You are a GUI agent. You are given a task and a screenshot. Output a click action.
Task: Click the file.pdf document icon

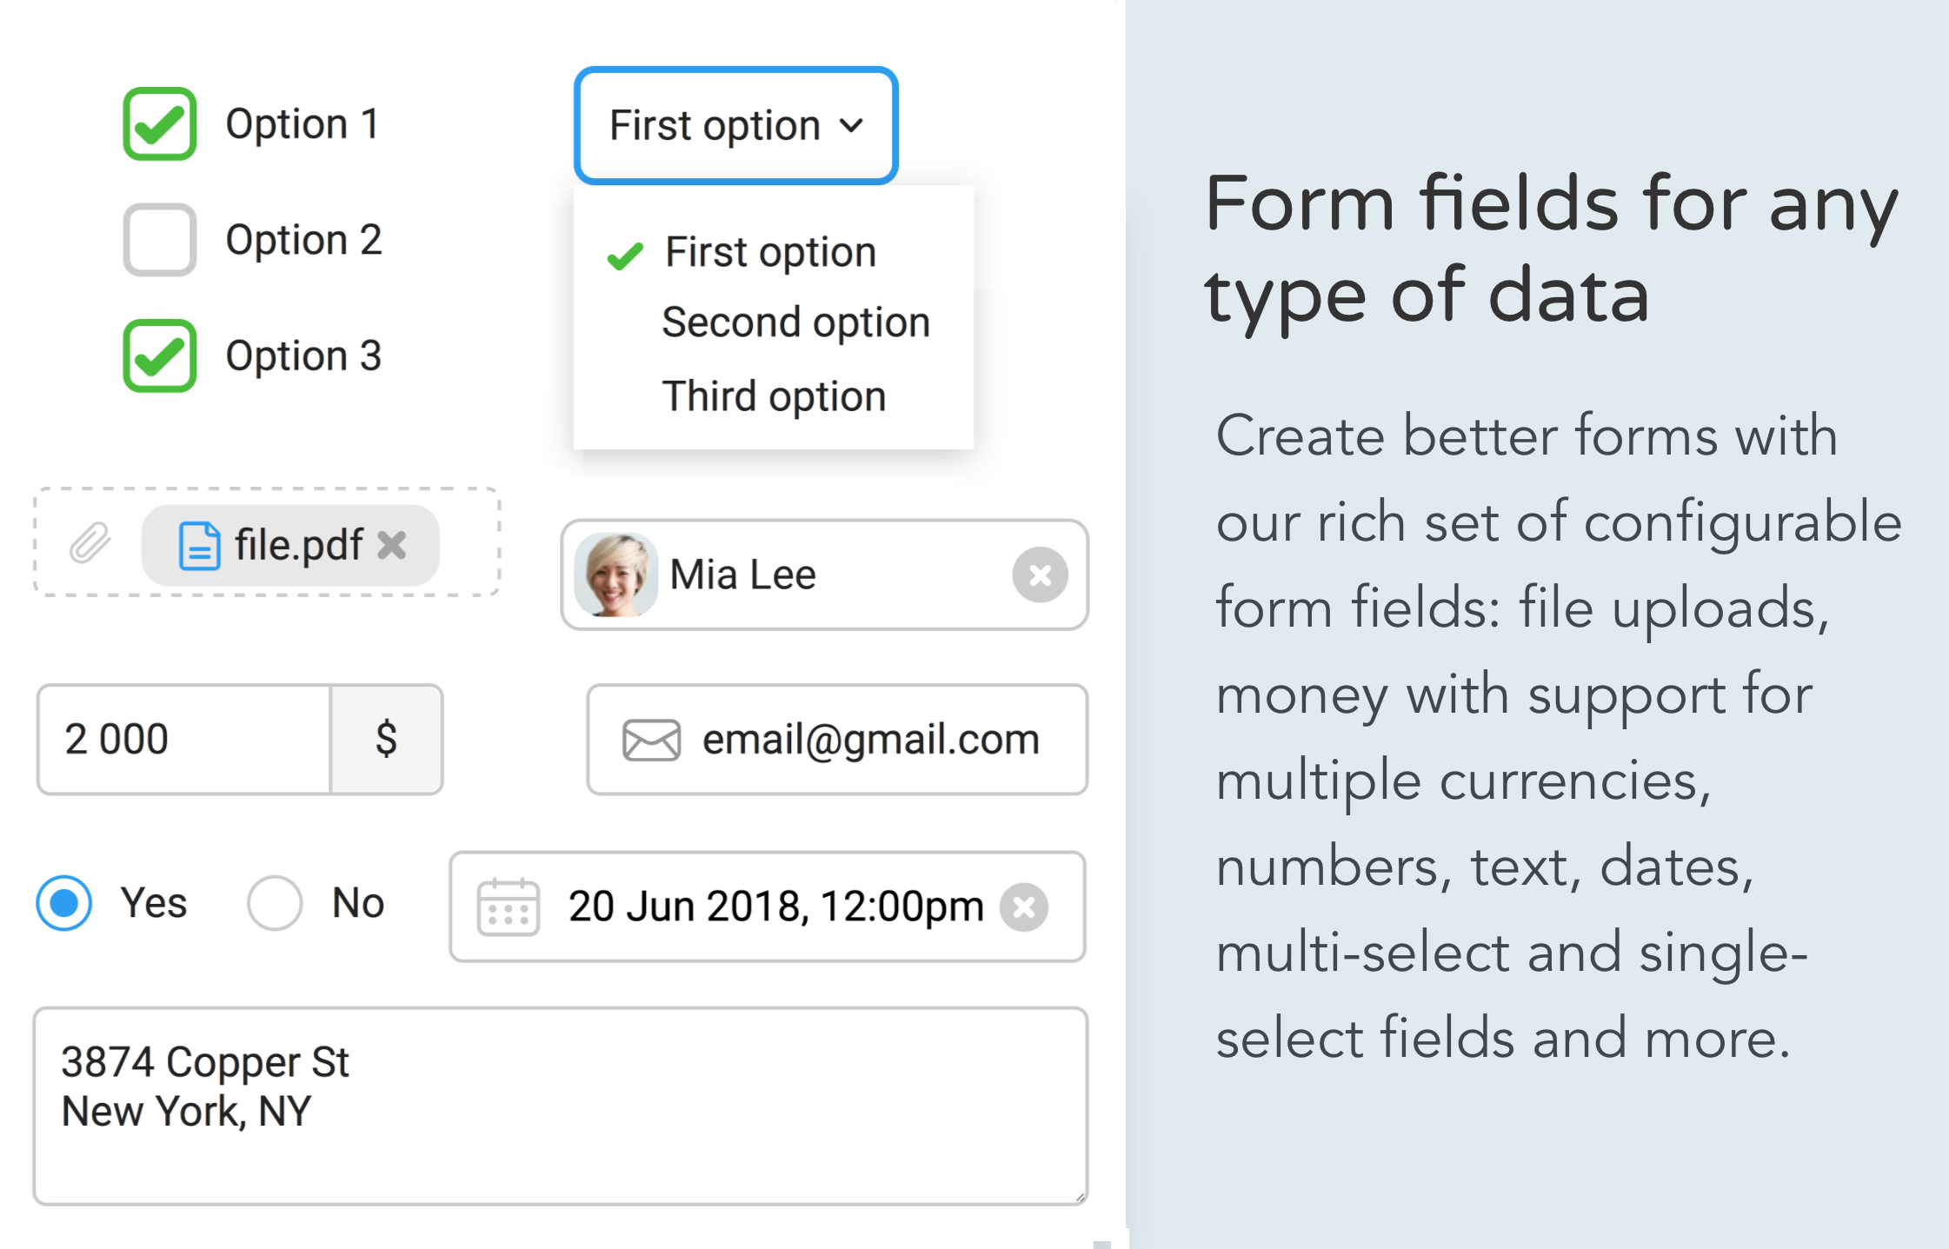click(199, 546)
